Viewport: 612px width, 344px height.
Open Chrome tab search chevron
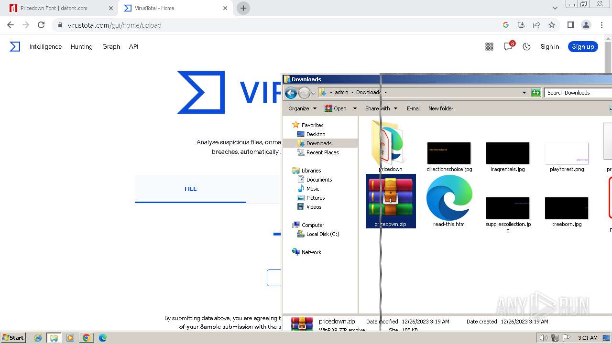click(x=555, y=8)
